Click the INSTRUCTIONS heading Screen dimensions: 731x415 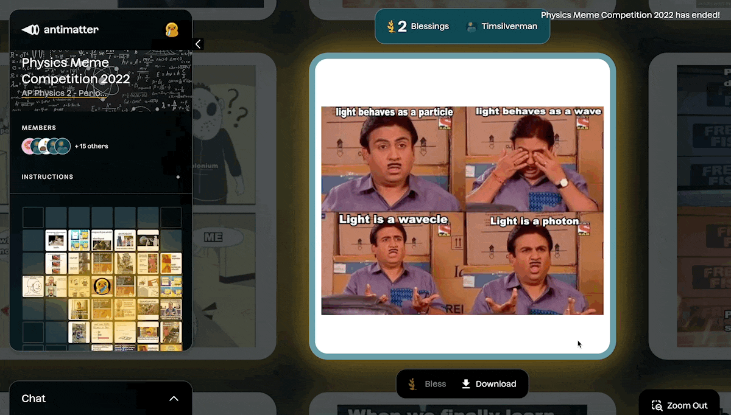(48, 177)
